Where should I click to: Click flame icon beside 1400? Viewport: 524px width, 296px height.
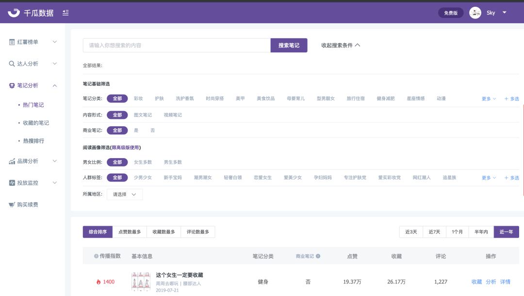(x=98, y=282)
